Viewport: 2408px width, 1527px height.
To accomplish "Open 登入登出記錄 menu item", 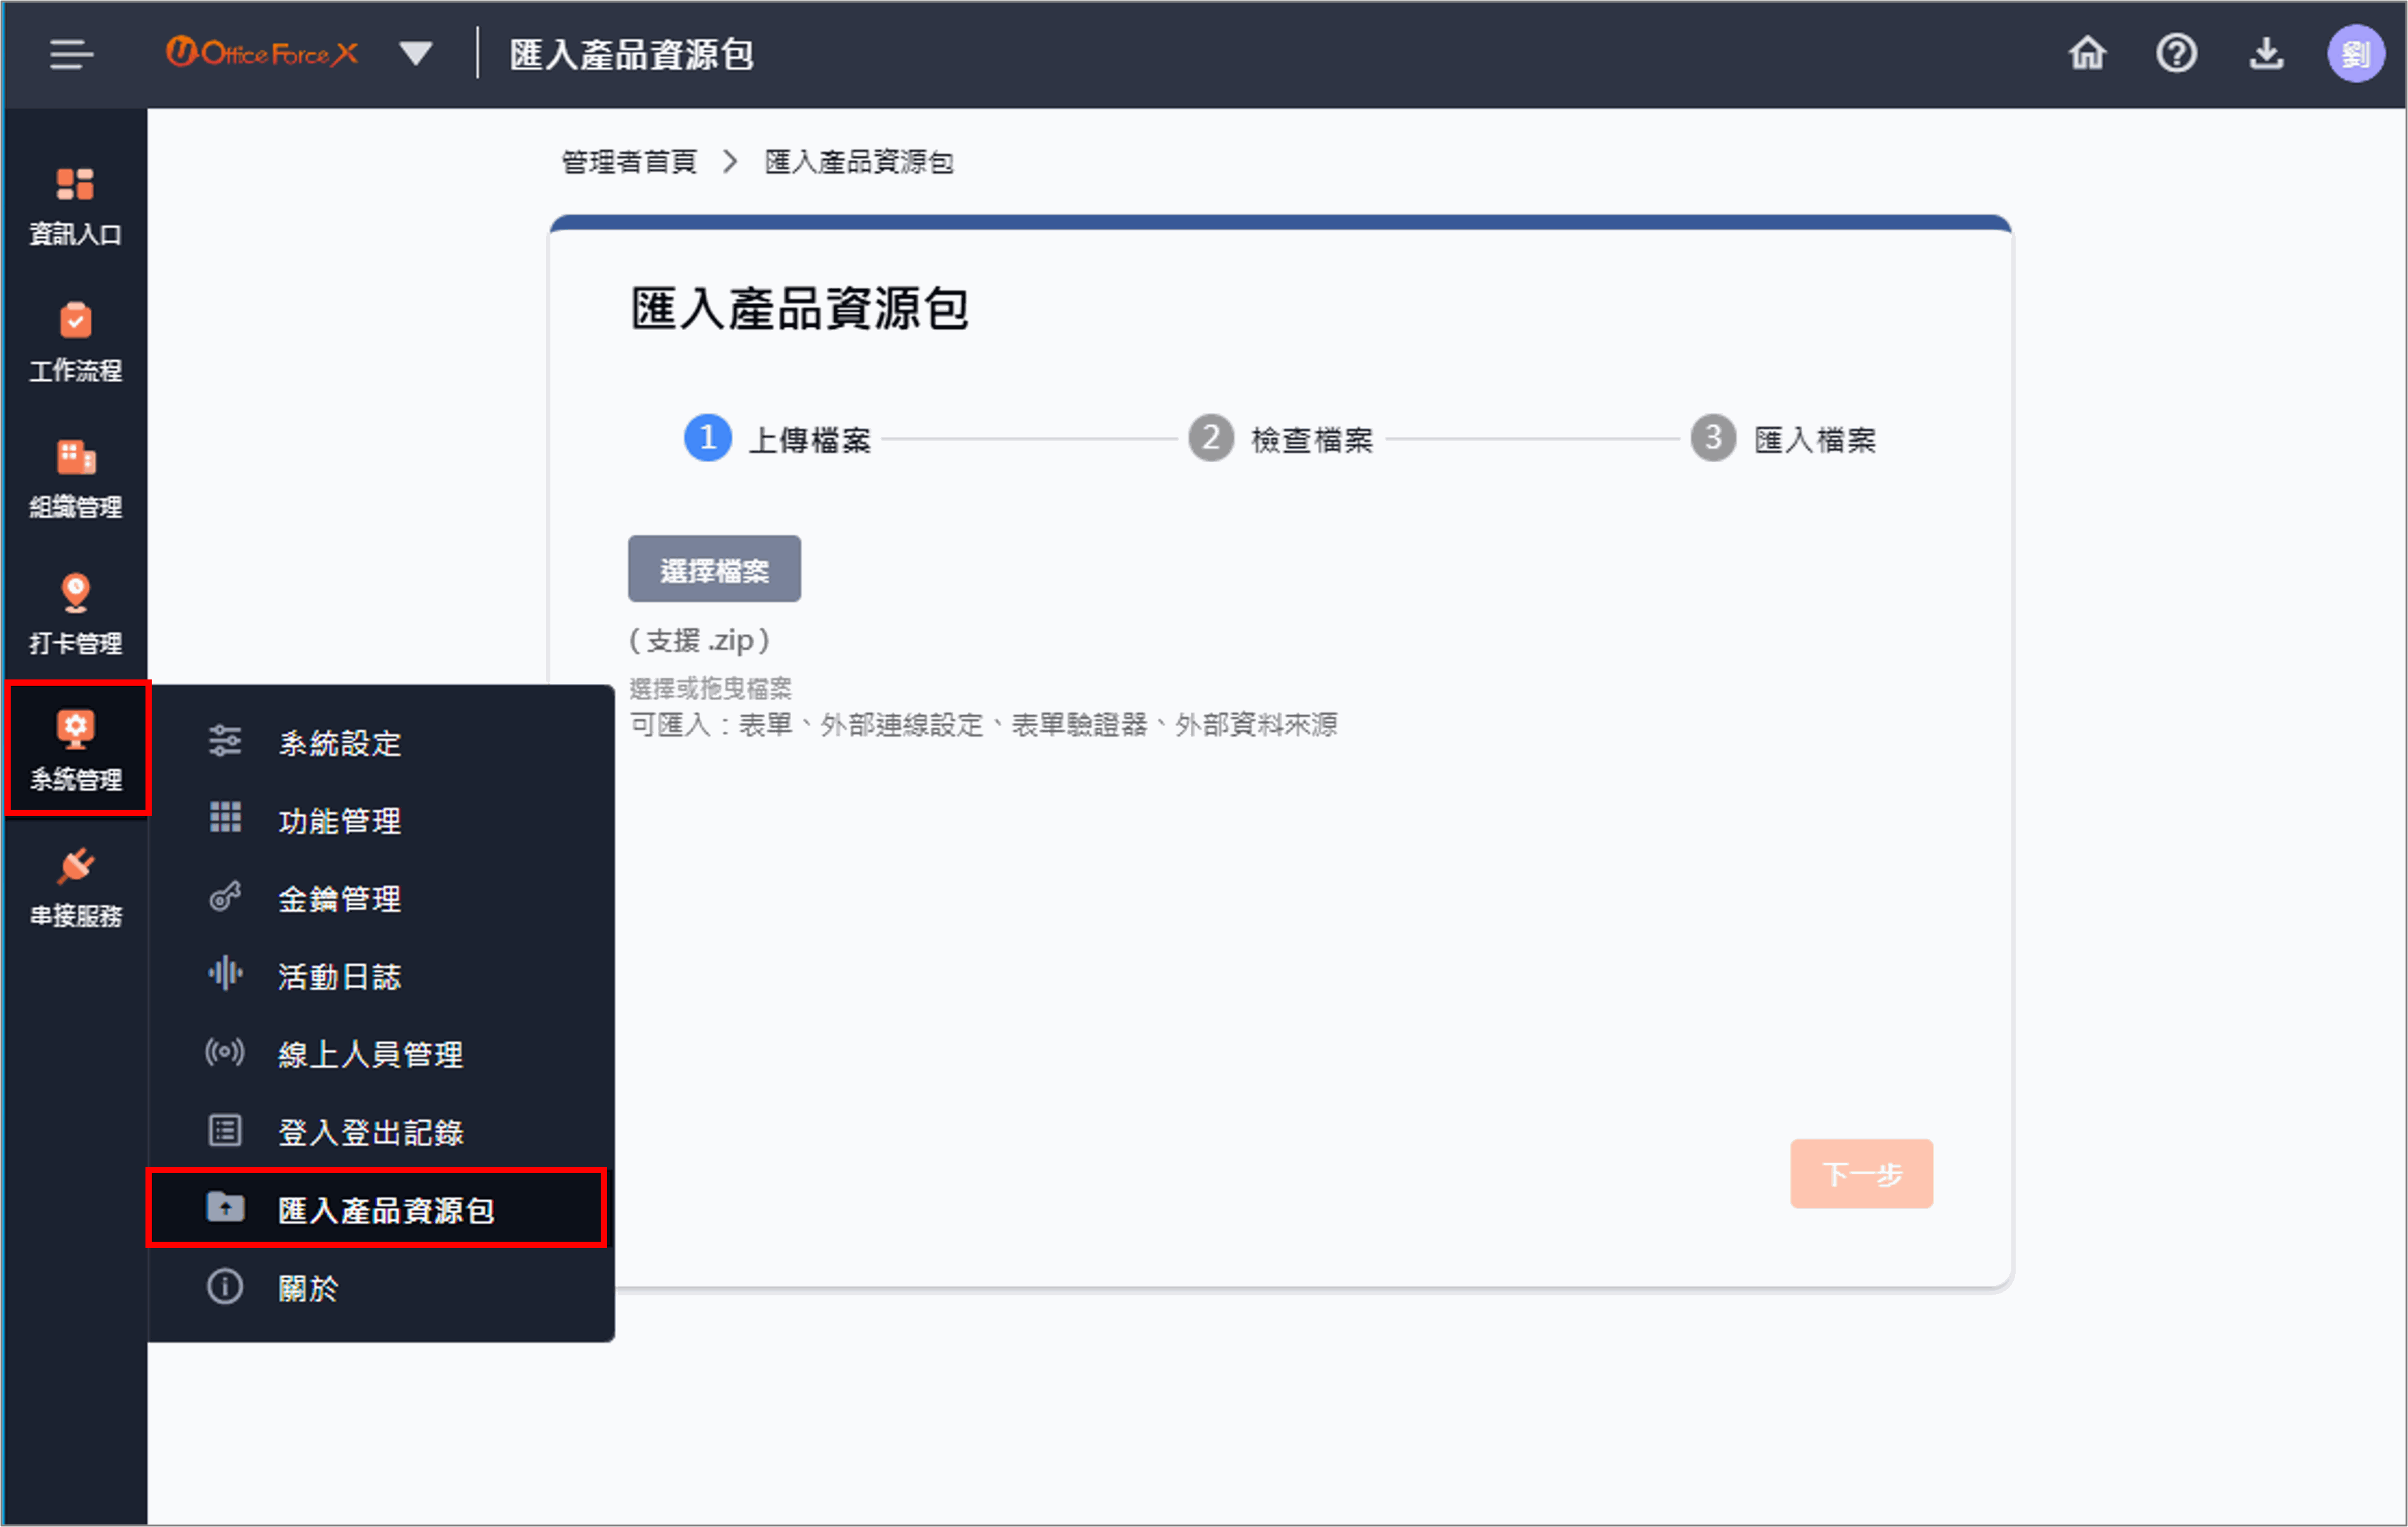I will 370,1132.
